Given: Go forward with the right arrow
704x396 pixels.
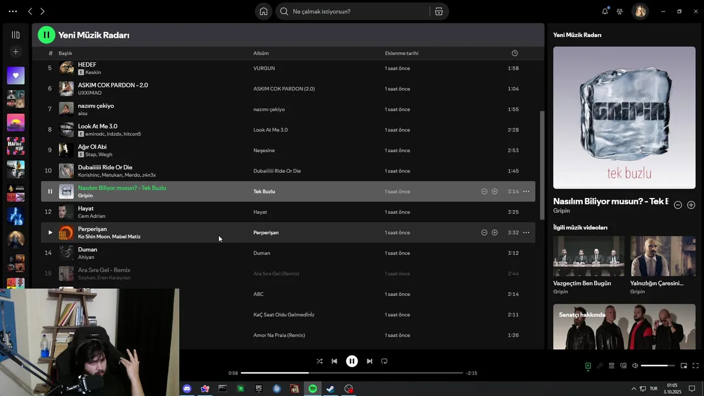Looking at the screenshot, I should tap(42, 11).
